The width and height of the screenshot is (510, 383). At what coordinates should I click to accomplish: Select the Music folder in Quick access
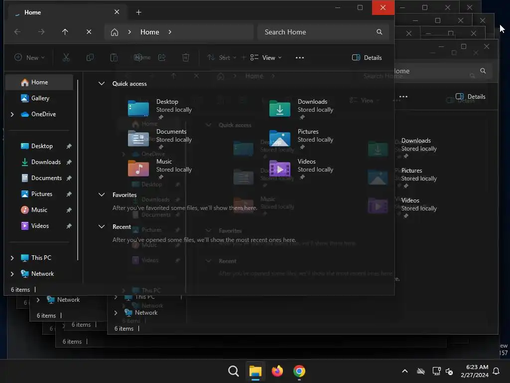coord(159,169)
